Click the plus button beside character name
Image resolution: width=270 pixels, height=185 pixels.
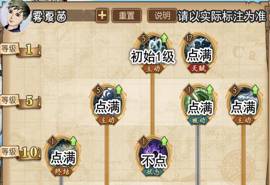click(x=102, y=16)
